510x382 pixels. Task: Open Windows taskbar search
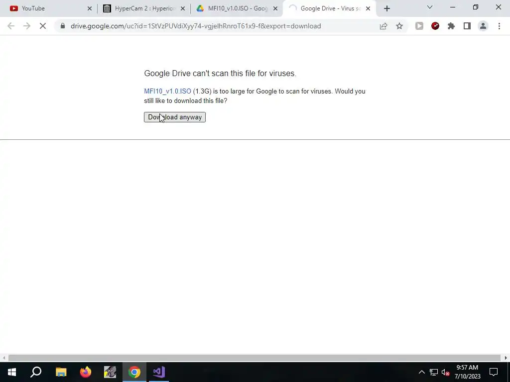click(x=36, y=372)
